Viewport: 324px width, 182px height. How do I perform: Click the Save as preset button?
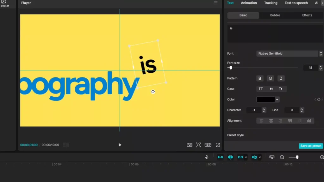[310, 146]
